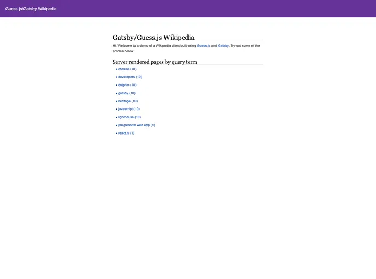Visit the lighthouse (10) query link

pyautogui.click(x=129, y=117)
